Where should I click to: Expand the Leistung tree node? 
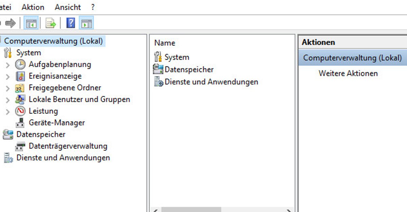(x=8, y=111)
